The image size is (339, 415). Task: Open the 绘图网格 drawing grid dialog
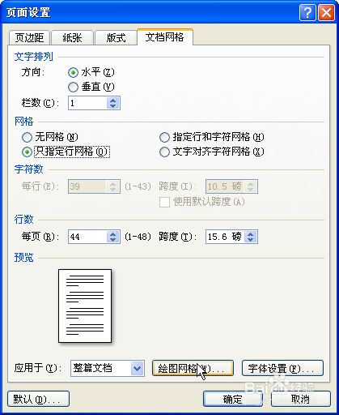(x=193, y=368)
